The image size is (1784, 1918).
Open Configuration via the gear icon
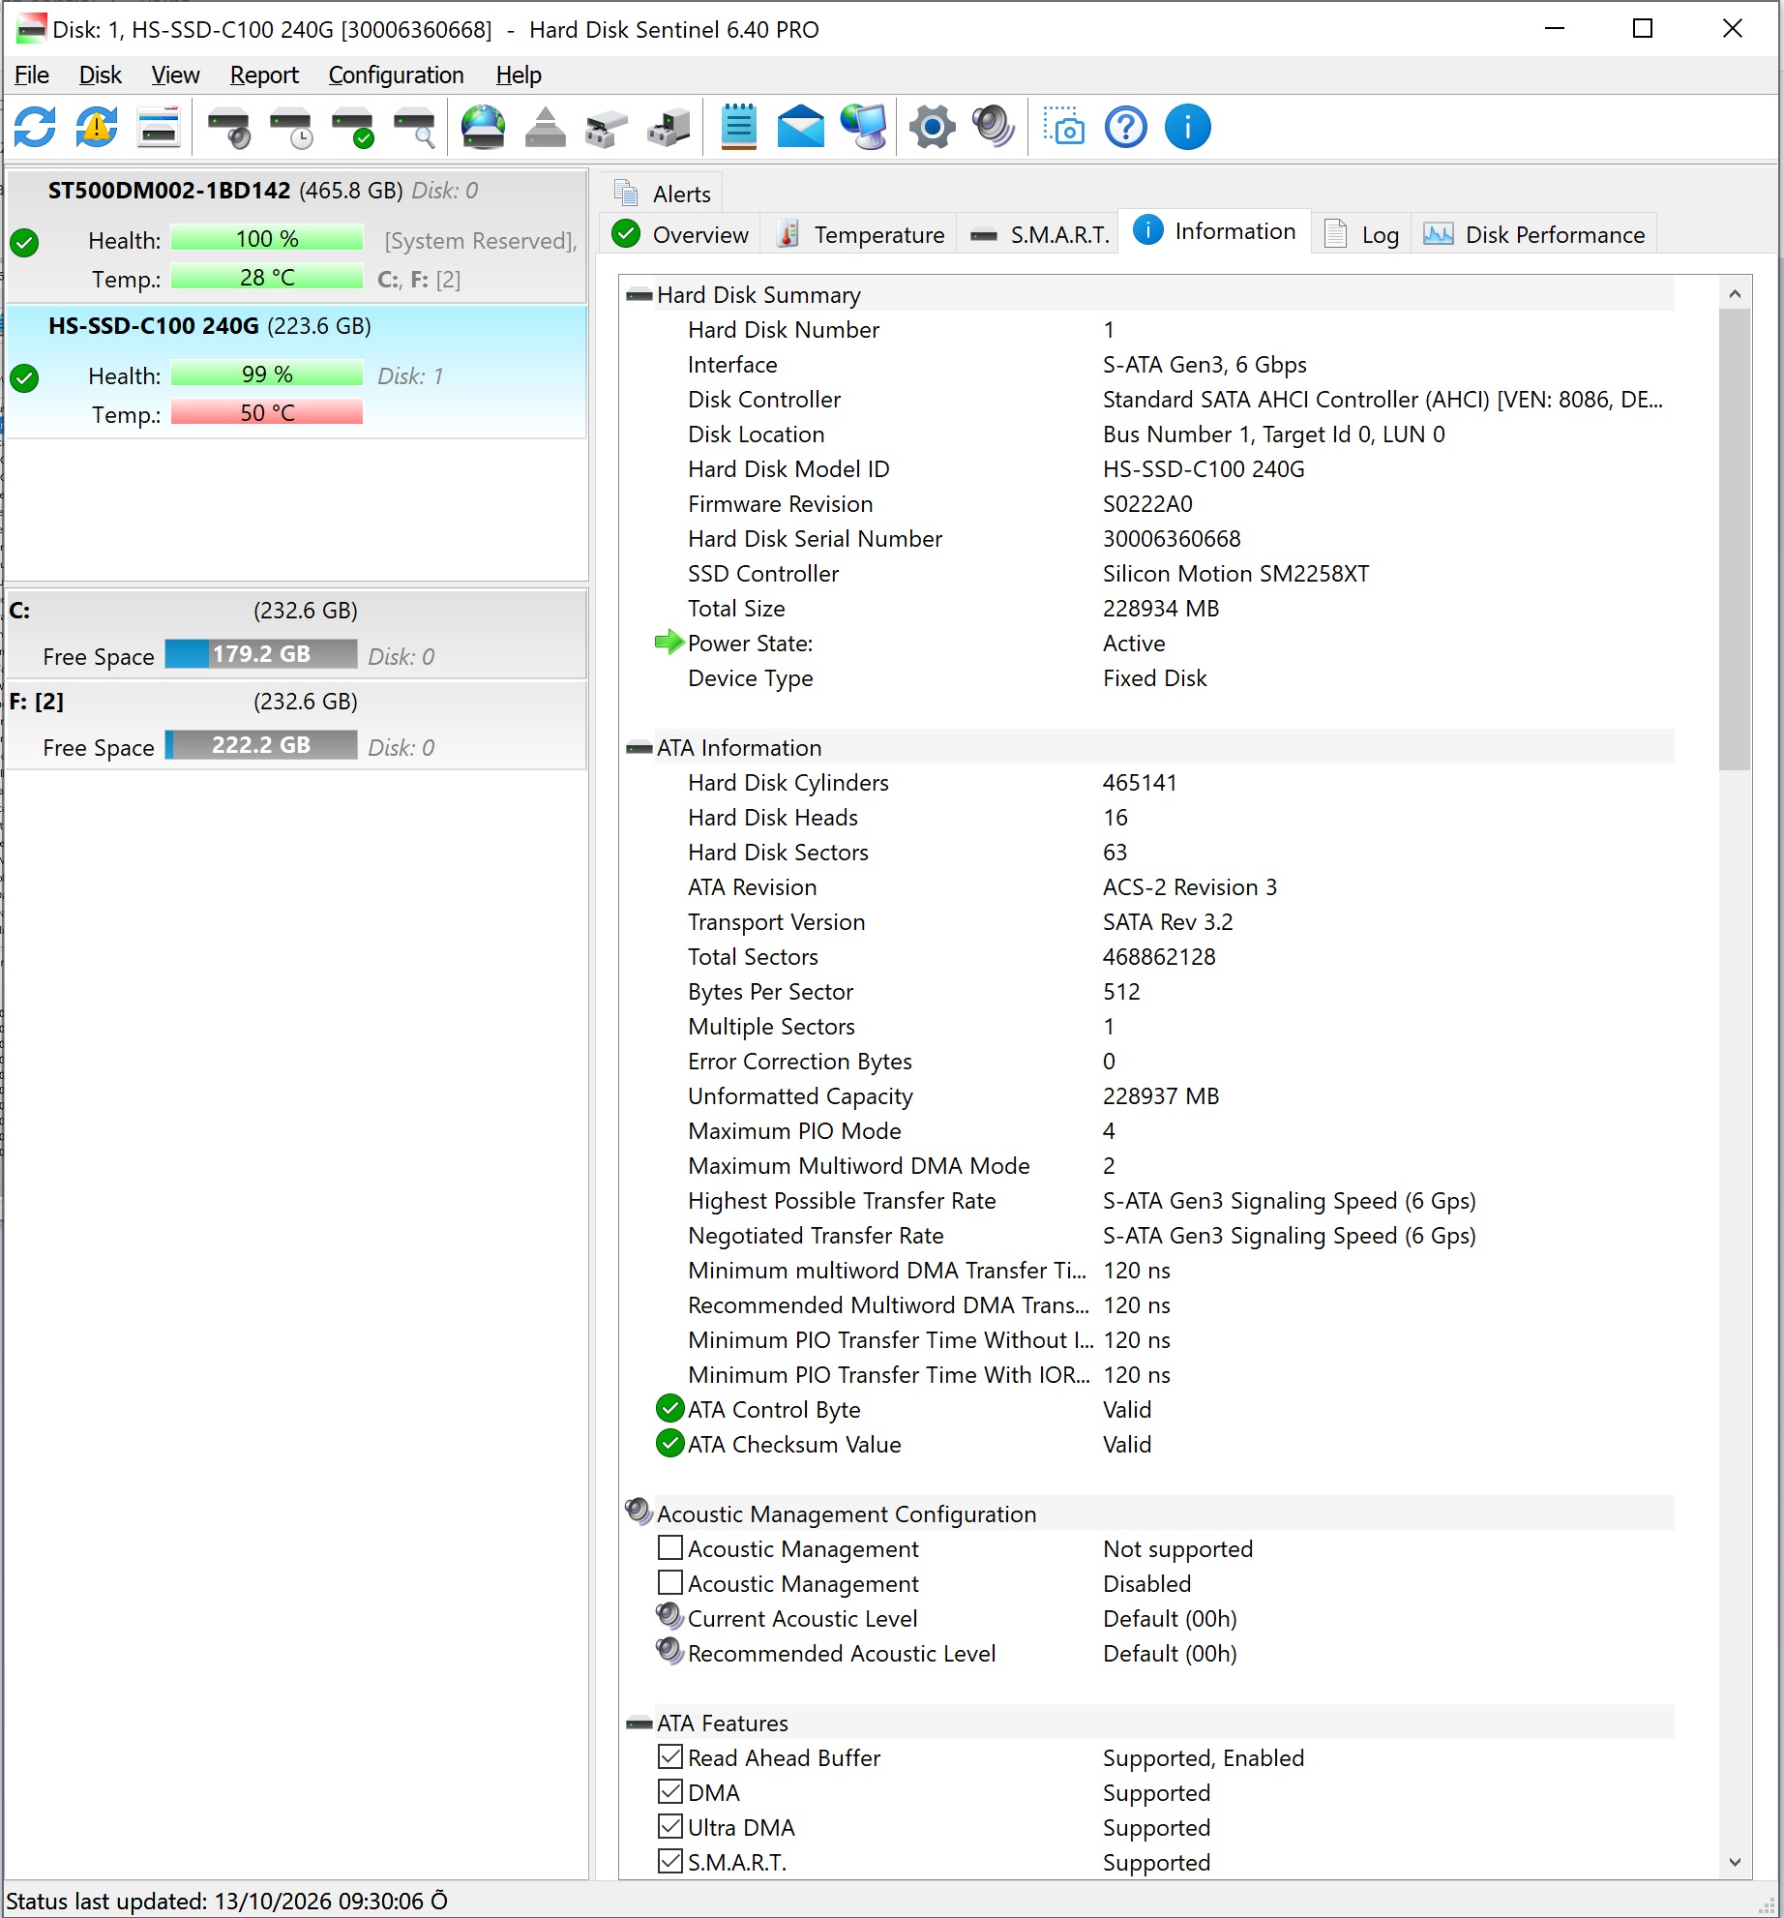coord(933,127)
